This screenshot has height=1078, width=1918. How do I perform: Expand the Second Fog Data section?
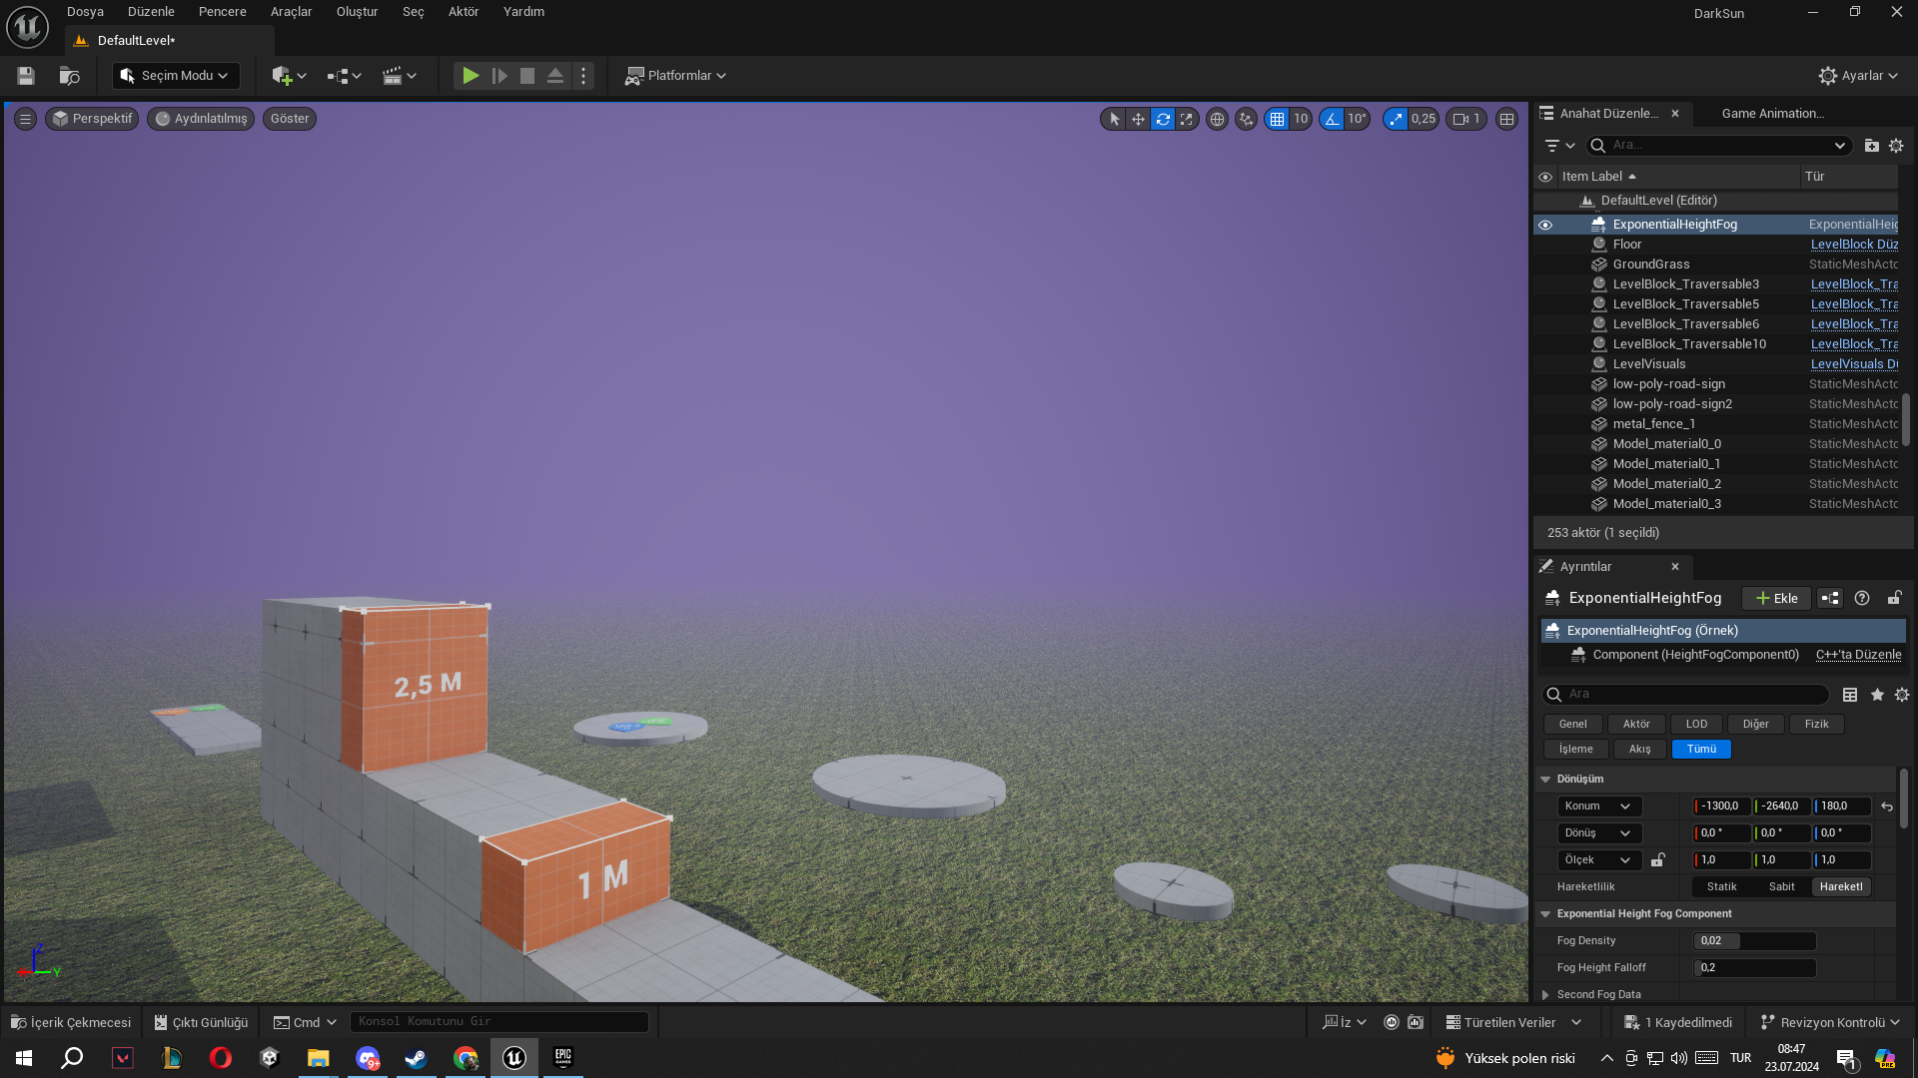point(1545,994)
